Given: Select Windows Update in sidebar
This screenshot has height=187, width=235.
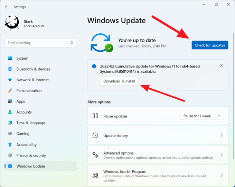Looking at the screenshot, I should click(x=40, y=166).
